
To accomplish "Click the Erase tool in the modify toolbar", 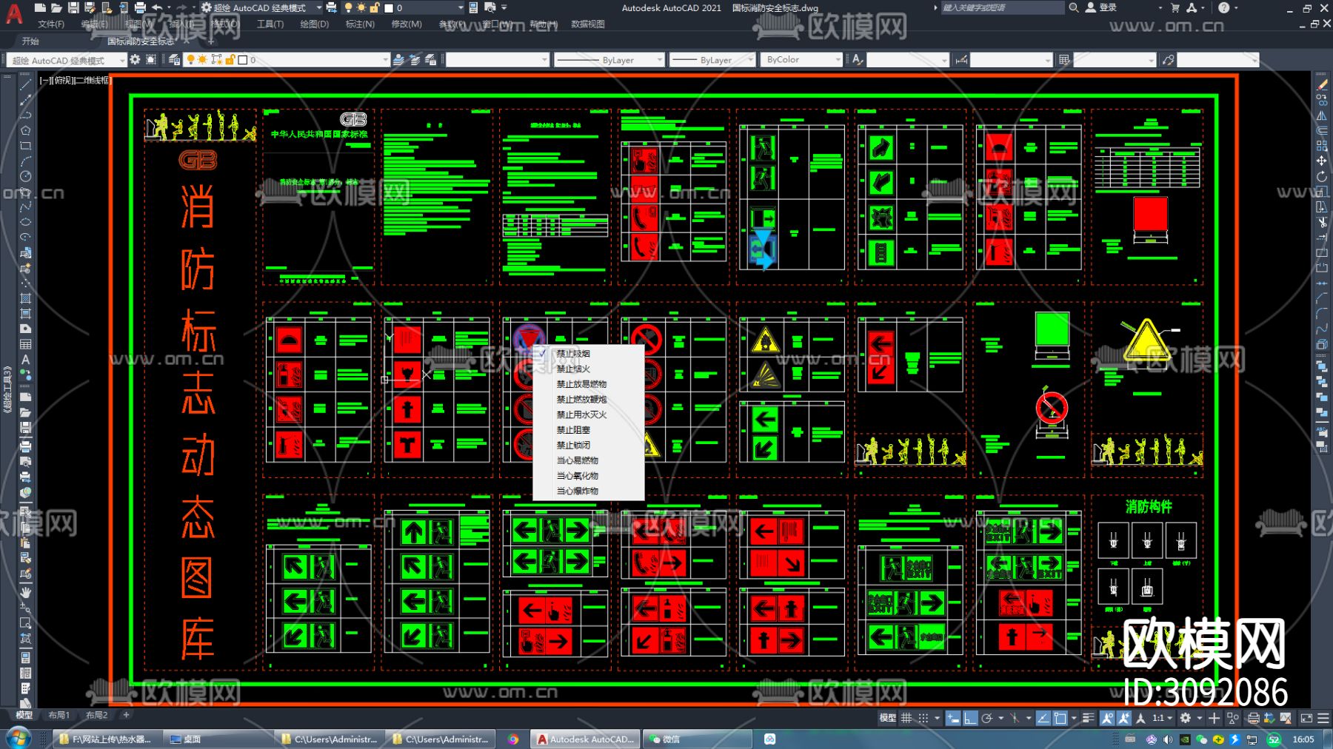I will coord(1322,84).
